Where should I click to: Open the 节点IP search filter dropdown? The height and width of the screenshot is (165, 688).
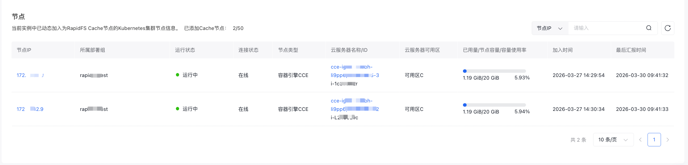coord(550,28)
